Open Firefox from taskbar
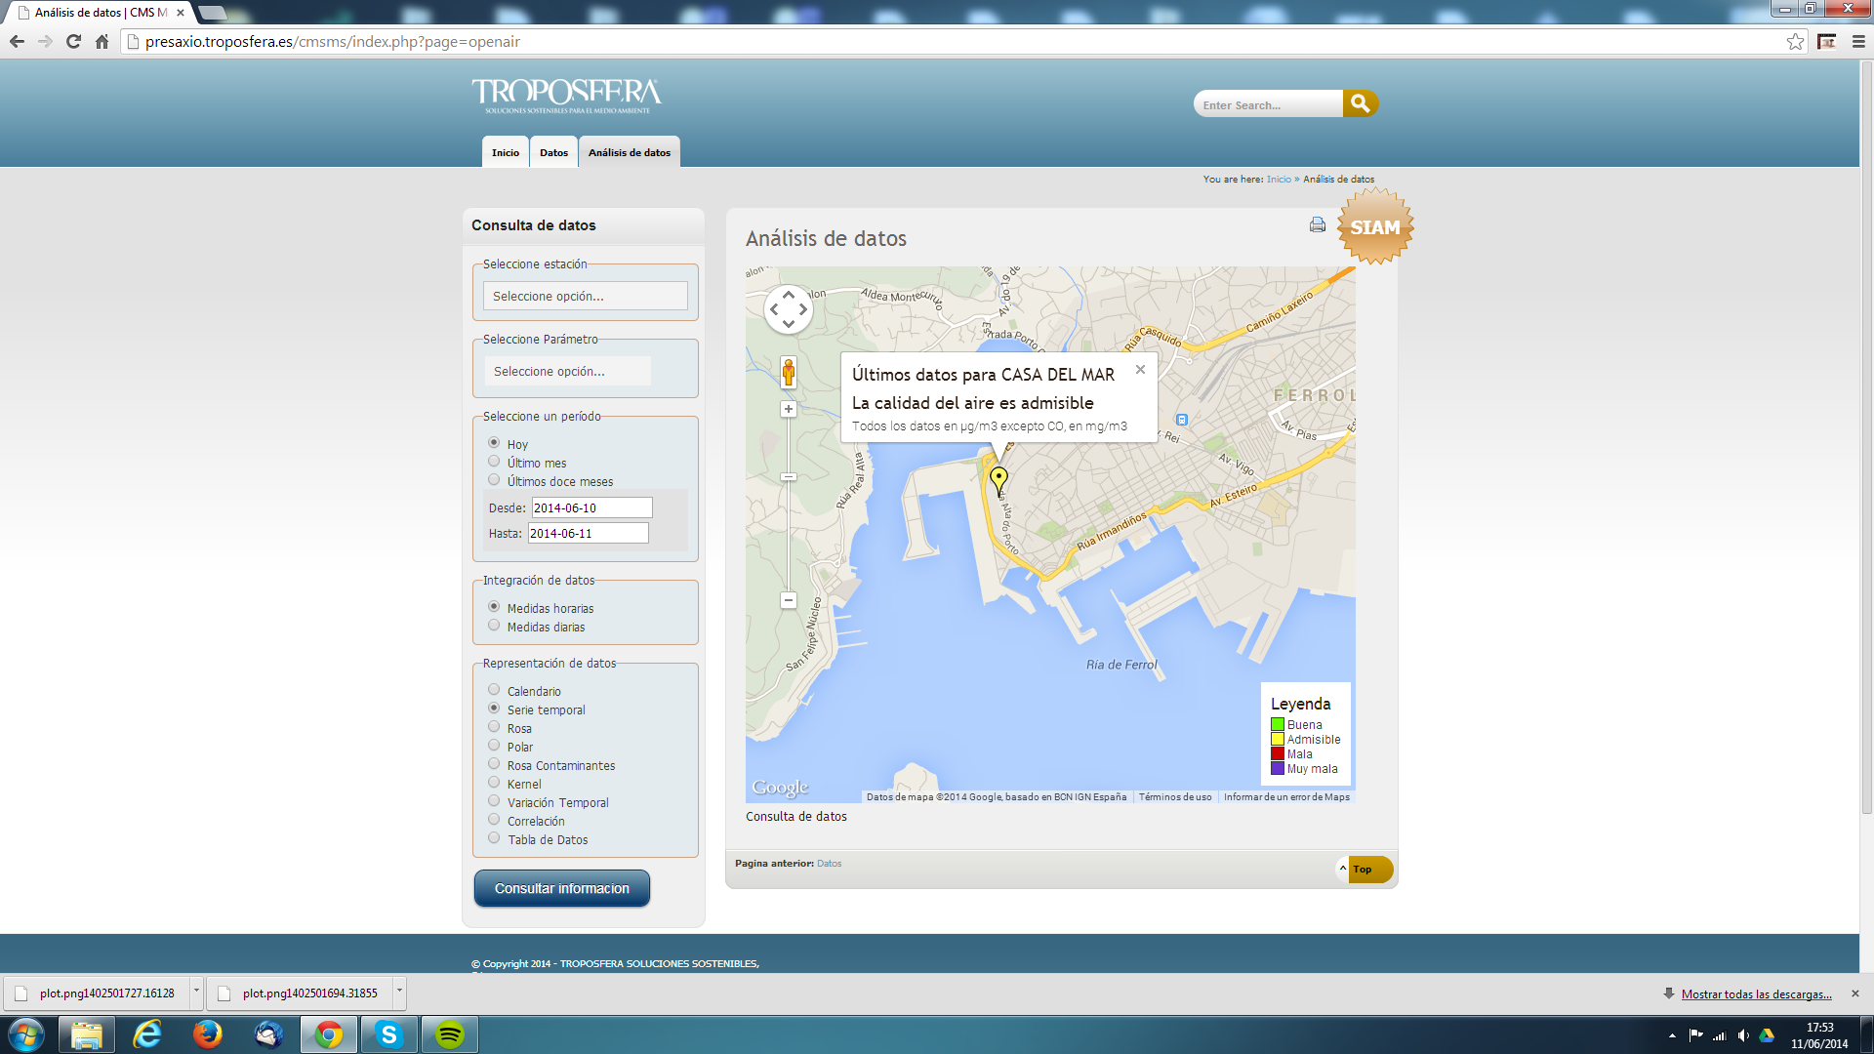 [207, 1034]
